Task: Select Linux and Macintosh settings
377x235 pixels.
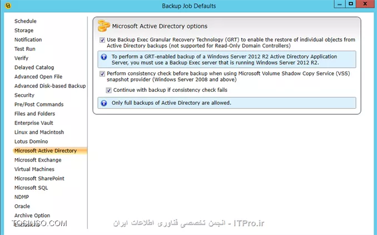Action: tap(39, 132)
